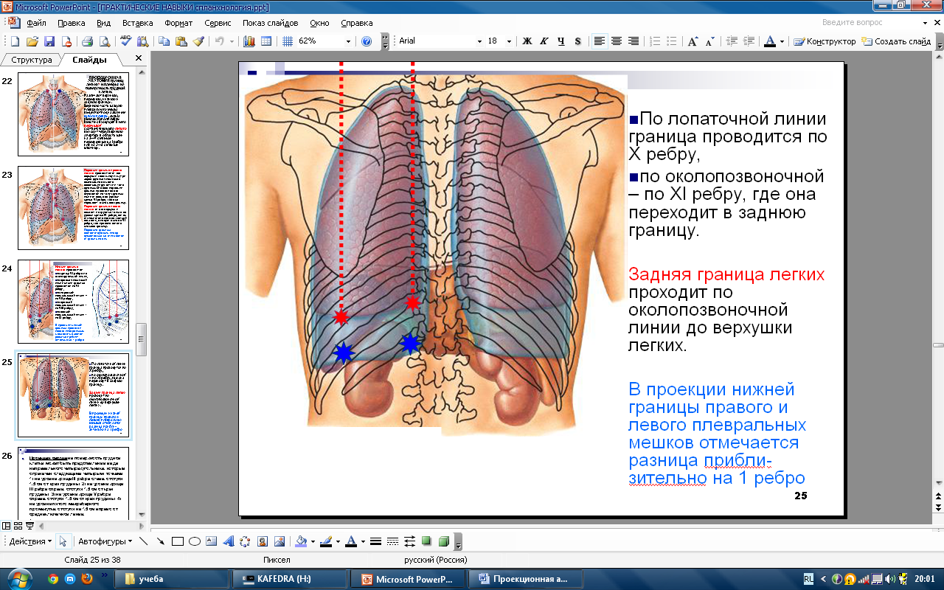Activate the Format Painter brush
The height and width of the screenshot is (590, 944).
(198, 41)
